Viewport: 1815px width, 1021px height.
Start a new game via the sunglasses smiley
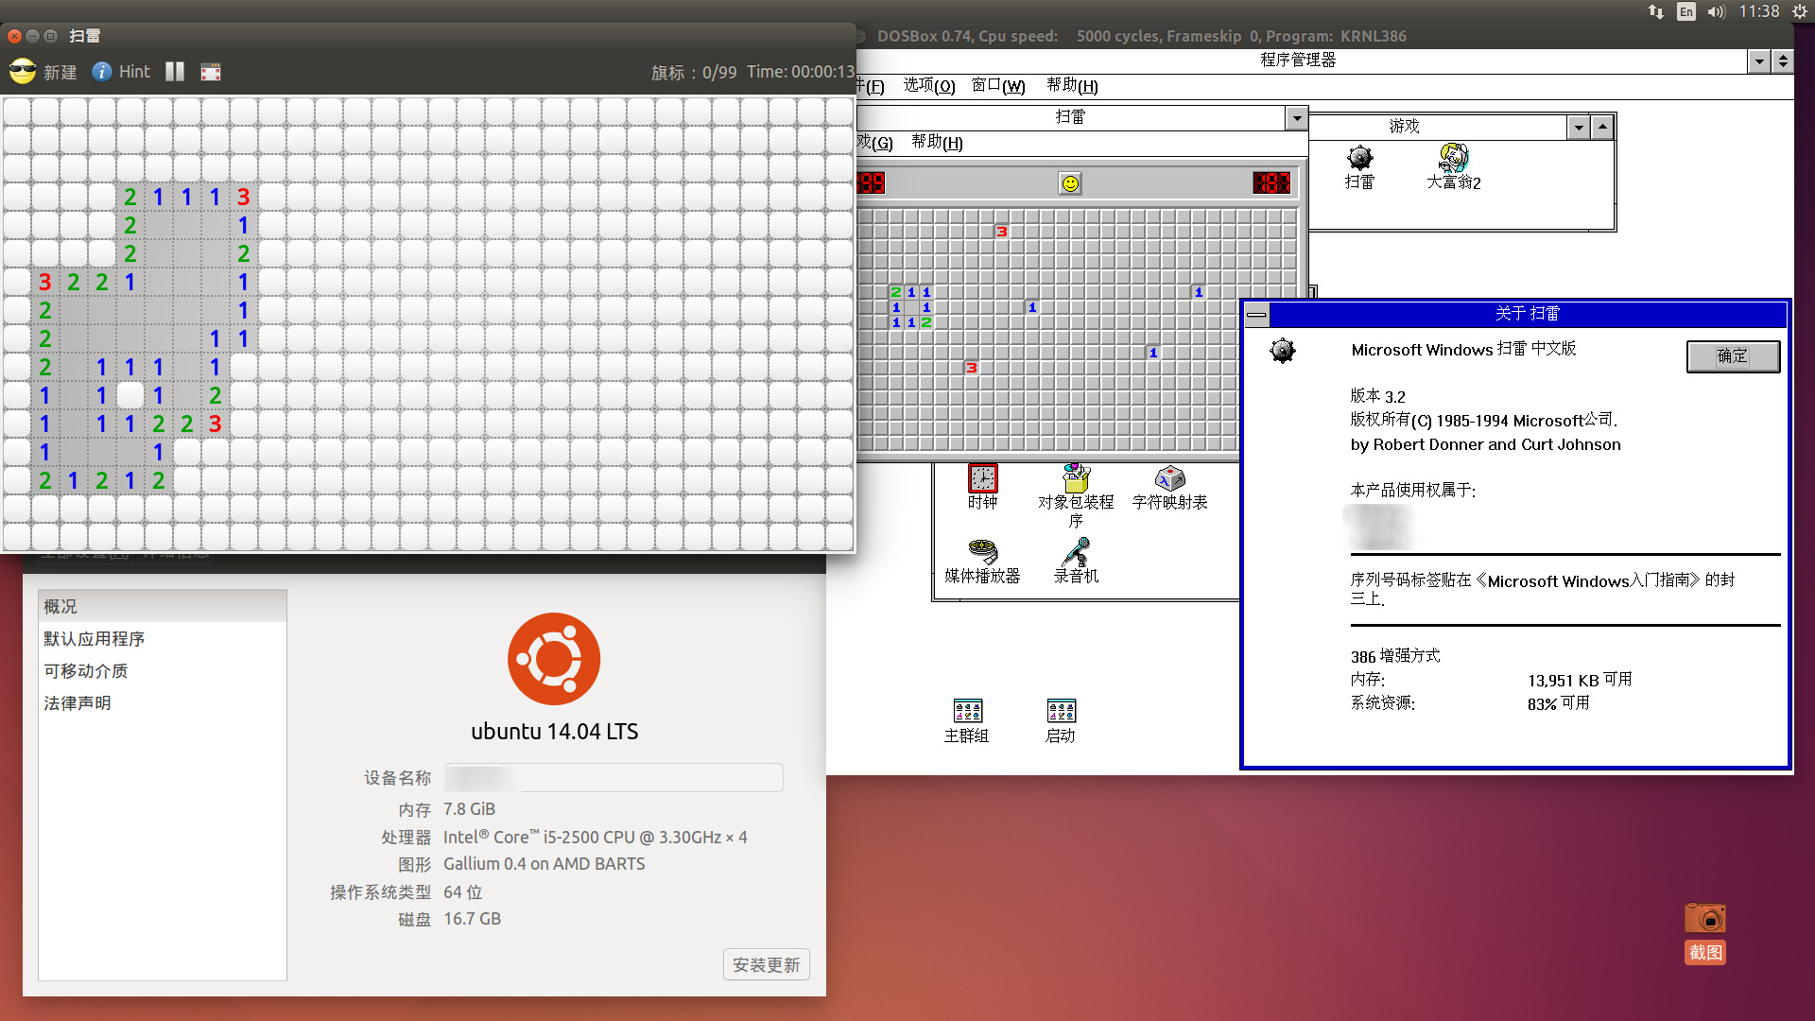(22, 72)
